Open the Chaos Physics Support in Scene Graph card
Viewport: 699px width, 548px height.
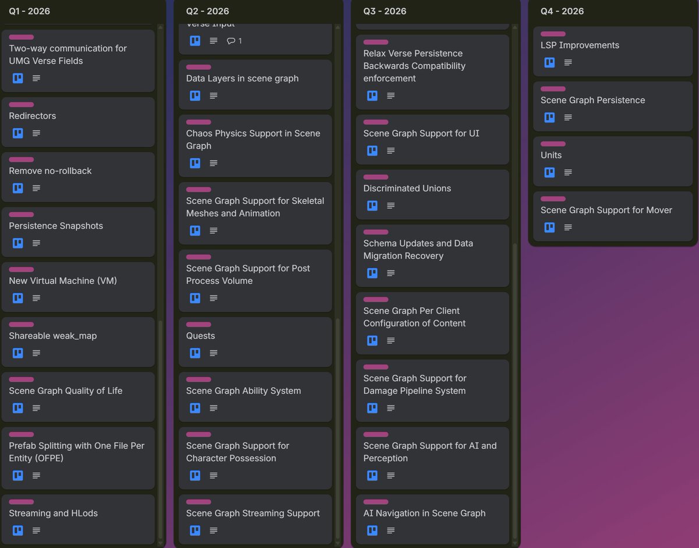click(255, 146)
